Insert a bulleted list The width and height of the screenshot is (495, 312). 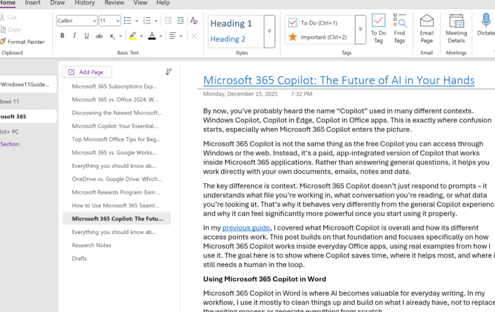(x=128, y=21)
